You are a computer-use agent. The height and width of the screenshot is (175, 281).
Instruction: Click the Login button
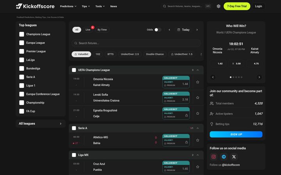[258, 6]
